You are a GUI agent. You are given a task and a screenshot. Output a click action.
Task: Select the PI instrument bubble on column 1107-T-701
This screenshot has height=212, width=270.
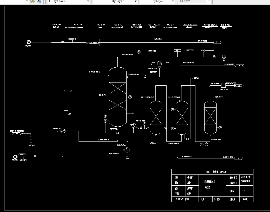click(x=130, y=97)
